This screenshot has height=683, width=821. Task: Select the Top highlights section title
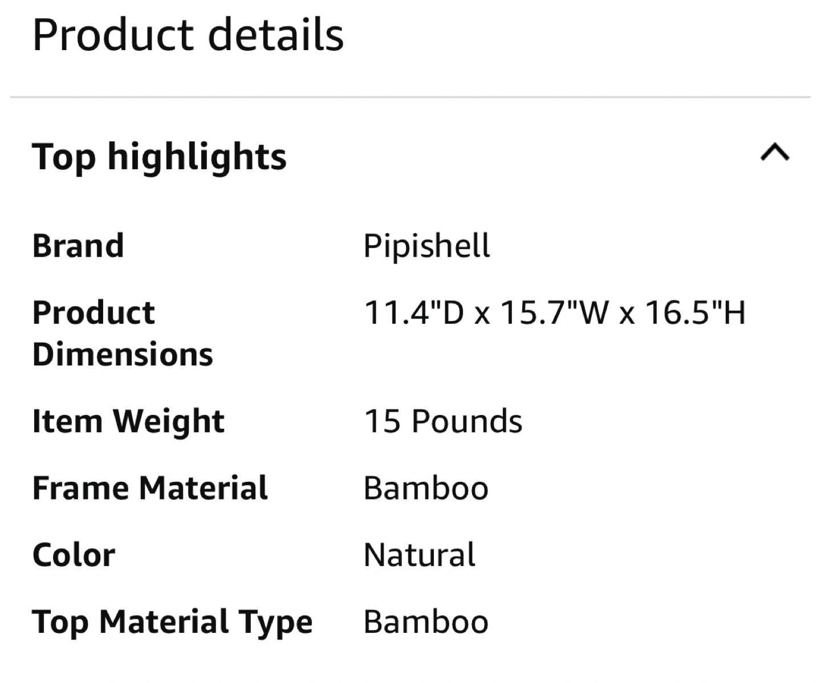click(x=159, y=157)
